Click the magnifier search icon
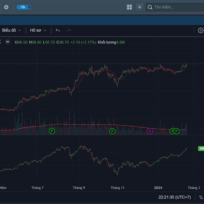Viewport: 204px width, 204px height. click(150, 7)
